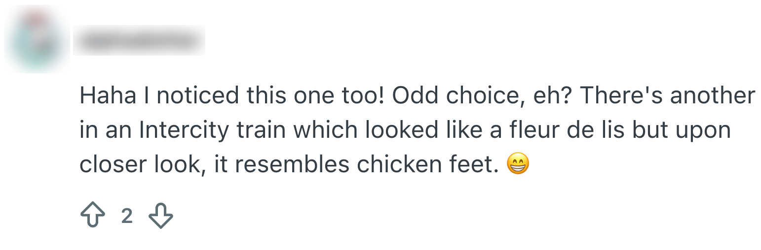
Task: Click the words "chicken feet"
Action: (x=428, y=164)
